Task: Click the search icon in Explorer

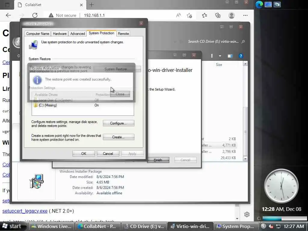Action: coord(243,42)
